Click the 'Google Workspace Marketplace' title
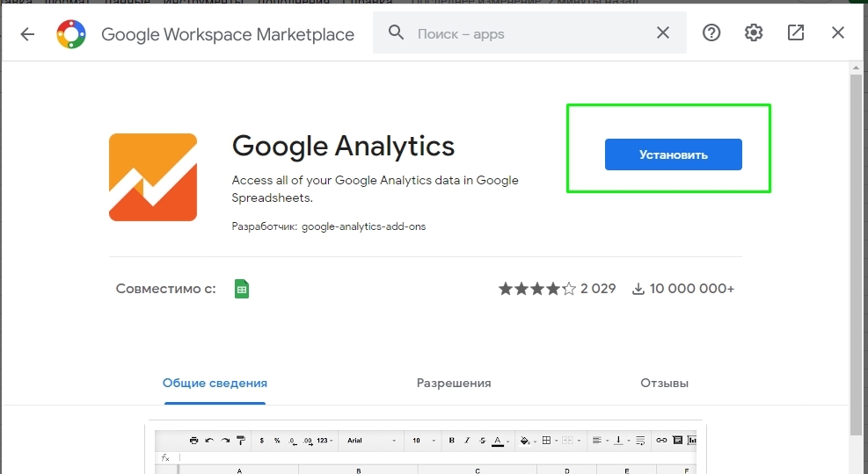 [x=228, y=34]
